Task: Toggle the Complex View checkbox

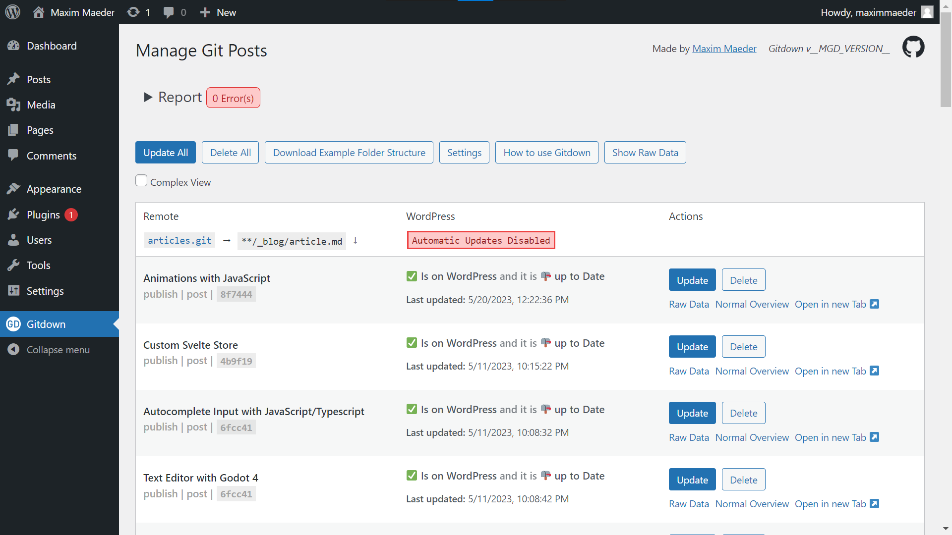Action: click(x=141, y=181)
